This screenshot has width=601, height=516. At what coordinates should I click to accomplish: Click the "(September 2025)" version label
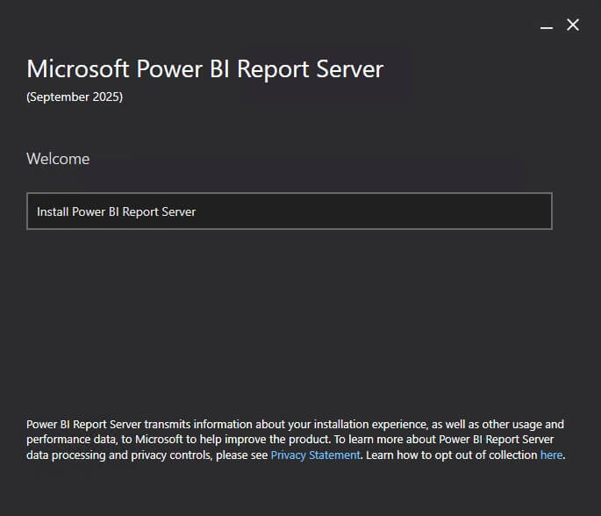tap(75, 97)
